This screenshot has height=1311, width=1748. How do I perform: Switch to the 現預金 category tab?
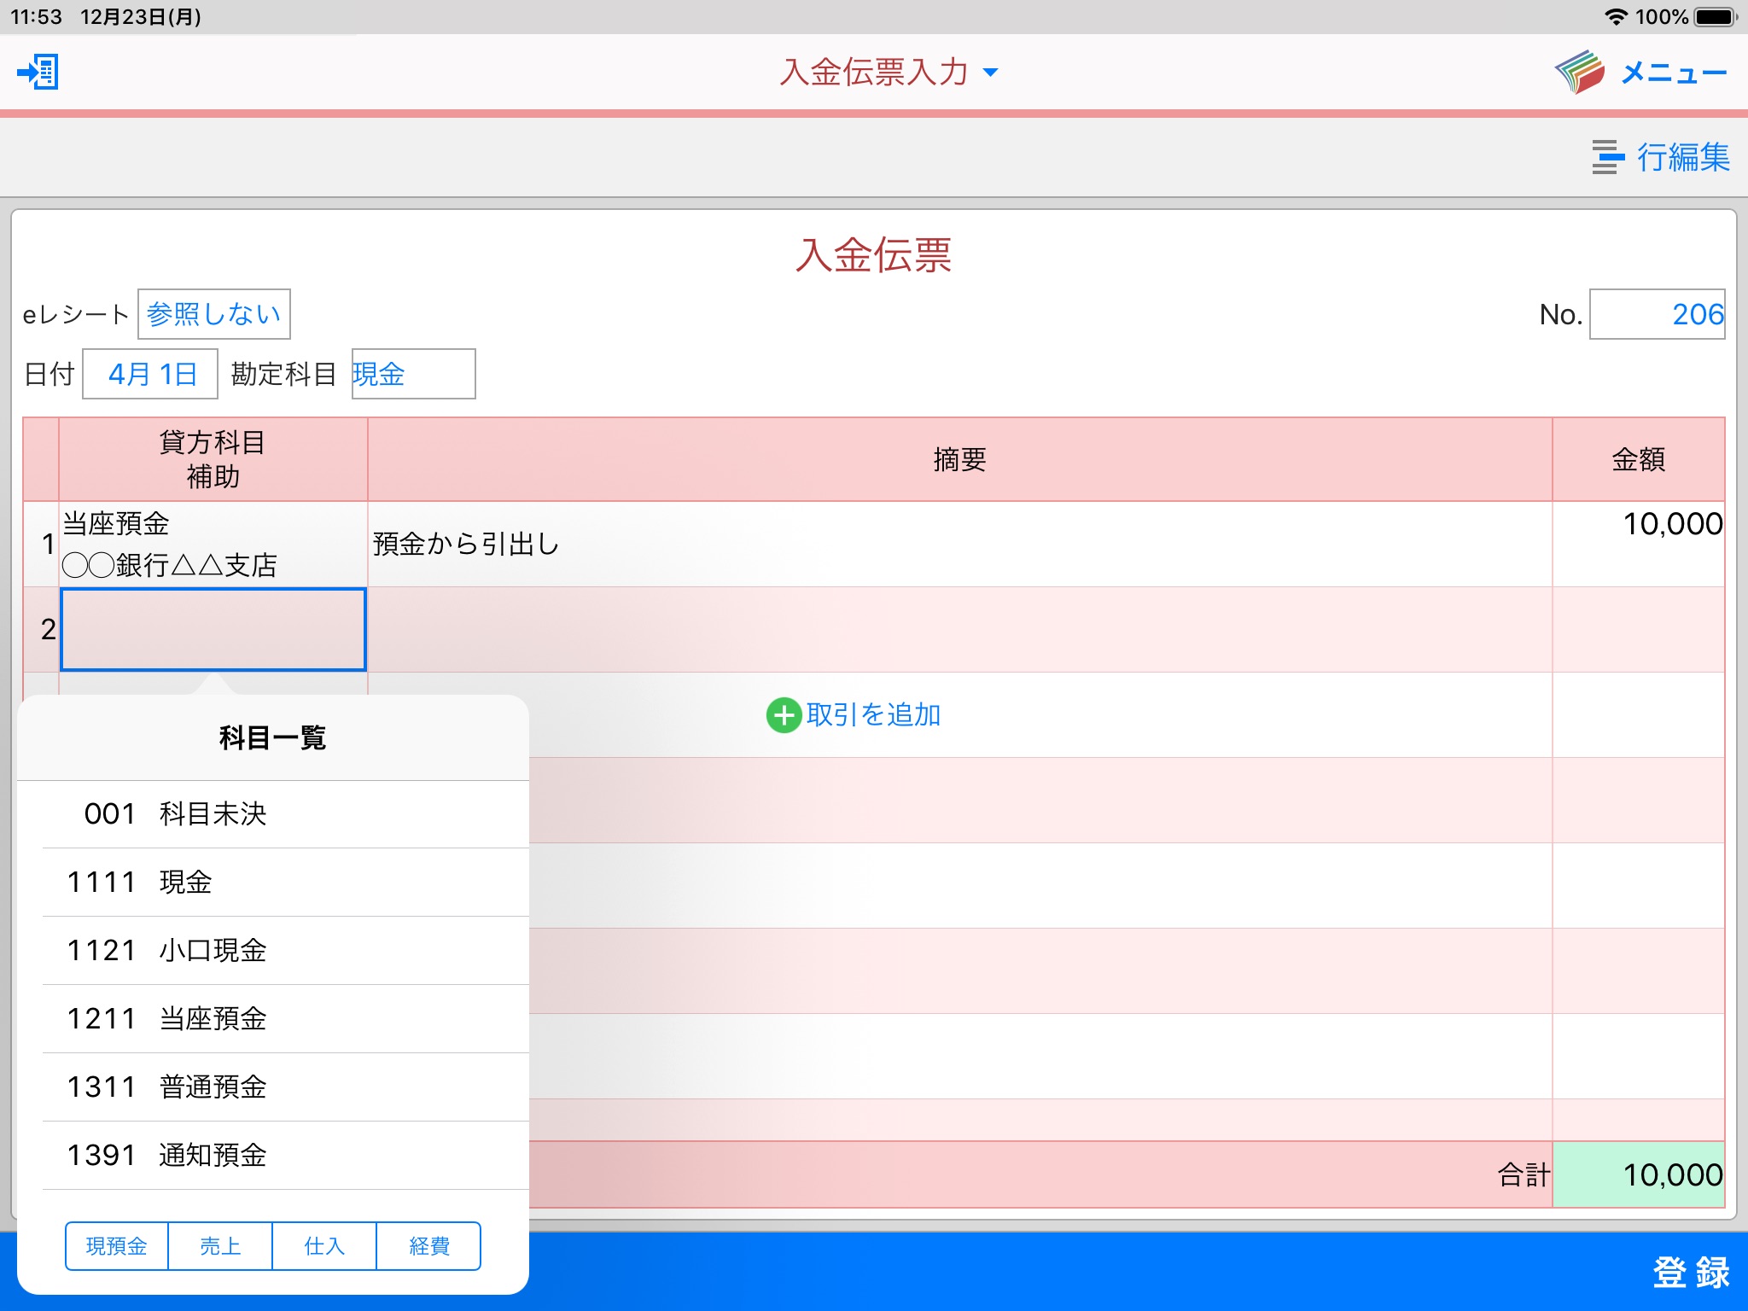point(117,1246)
